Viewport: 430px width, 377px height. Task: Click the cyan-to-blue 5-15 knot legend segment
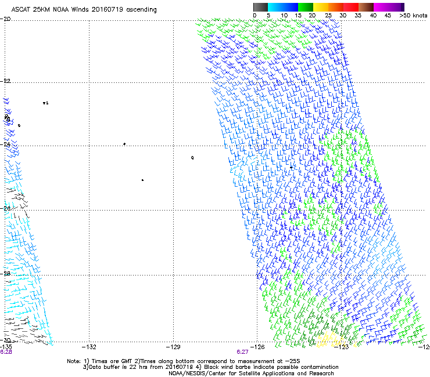283,7
